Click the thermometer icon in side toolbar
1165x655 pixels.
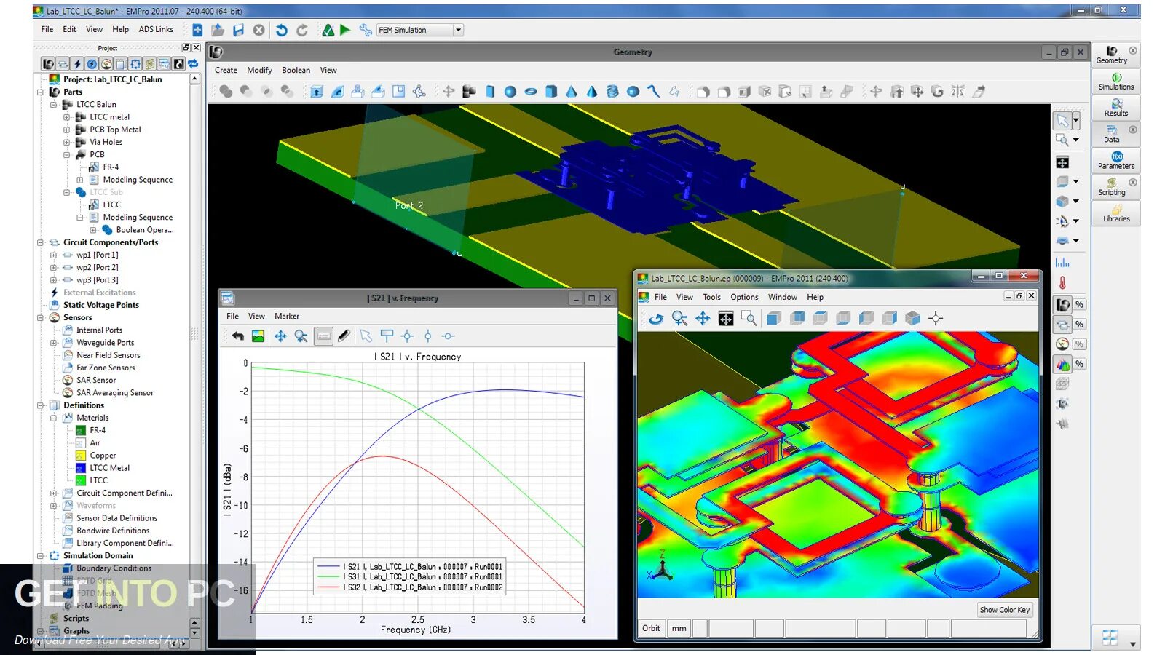pos(1062,282)
